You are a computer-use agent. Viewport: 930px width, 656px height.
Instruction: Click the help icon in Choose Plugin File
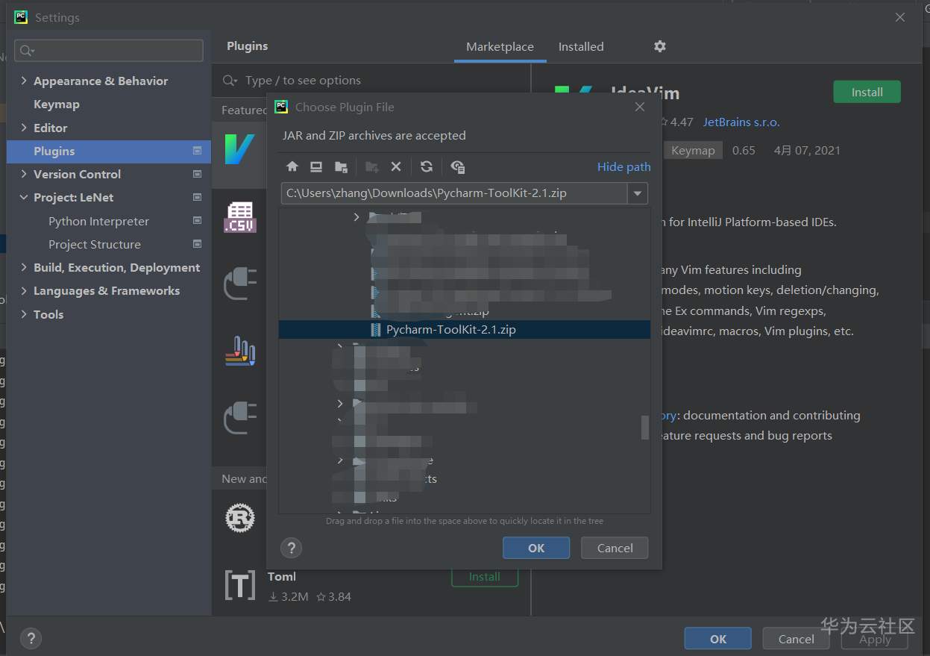click(291, 548)
